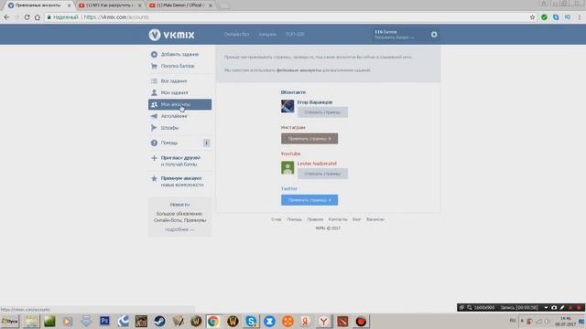
Task: Switch to the first browser tab
Action: (38, 5)
